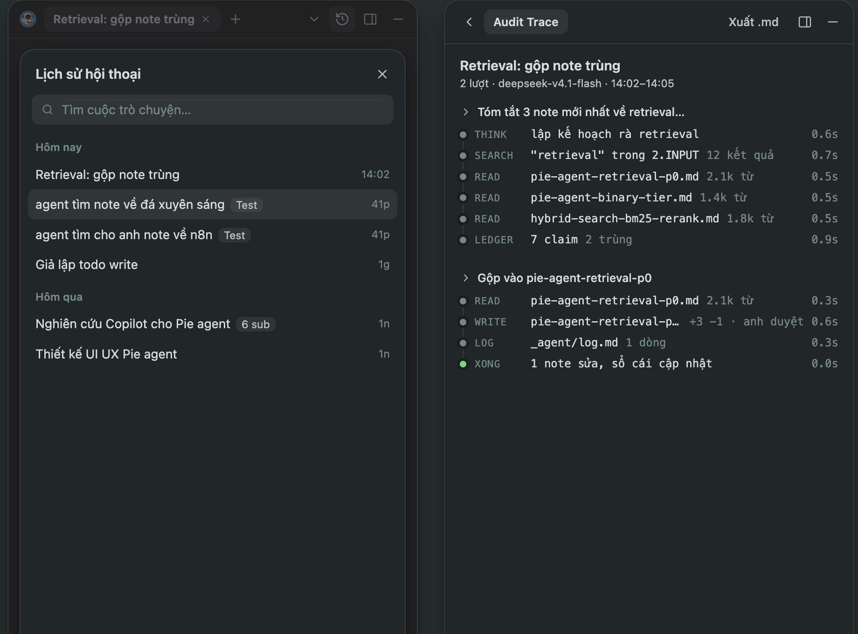Click the green status dot beside XONG

point(463,364)
